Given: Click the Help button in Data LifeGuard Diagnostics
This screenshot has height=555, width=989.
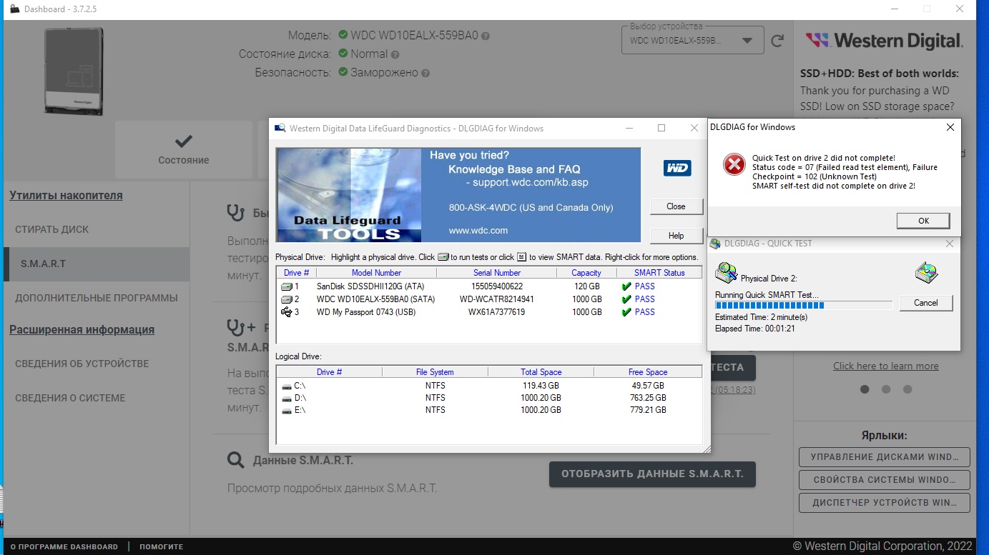Looking at the screenshot, I should [x=676, y=236].
